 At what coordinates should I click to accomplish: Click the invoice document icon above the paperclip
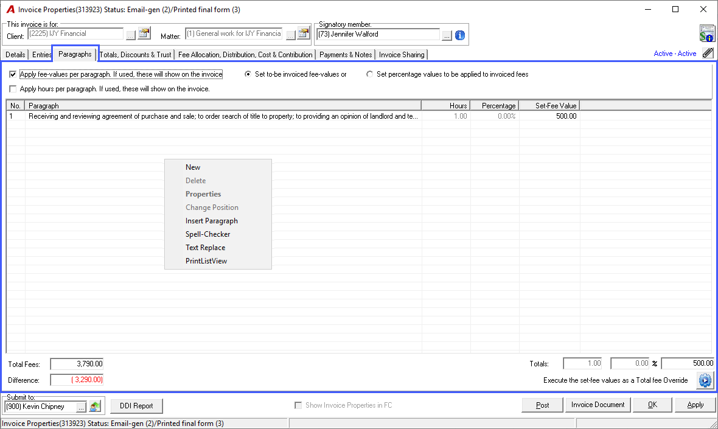707,33
